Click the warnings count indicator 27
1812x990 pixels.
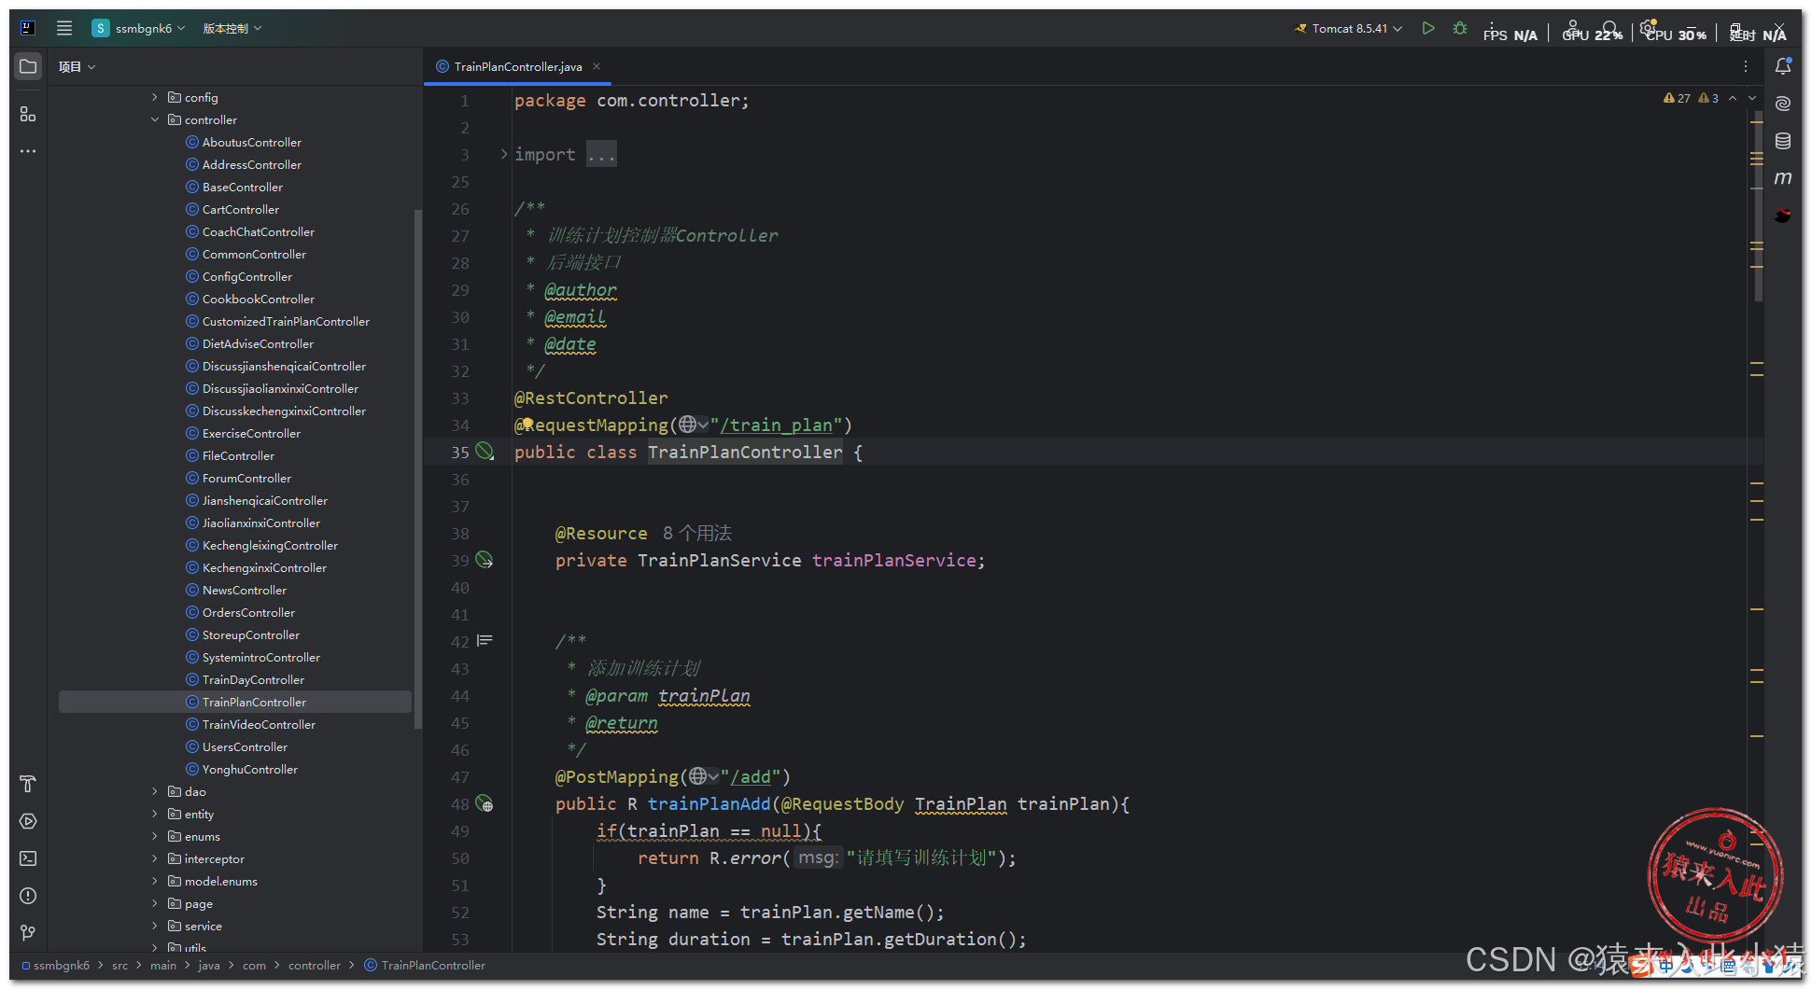pyautogui.click(x=1677, y=98)
